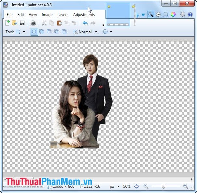Open the px units dropdown arrow
Screen dimensions: 197x193
point(118,186)
